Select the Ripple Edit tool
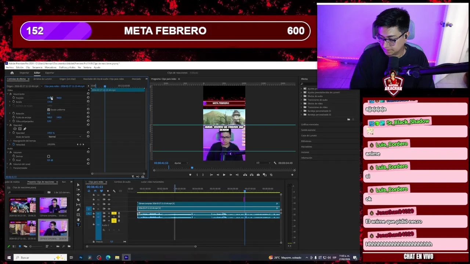Image resolution: width=470 pixels, height=264 pixels. click(78, 195)
